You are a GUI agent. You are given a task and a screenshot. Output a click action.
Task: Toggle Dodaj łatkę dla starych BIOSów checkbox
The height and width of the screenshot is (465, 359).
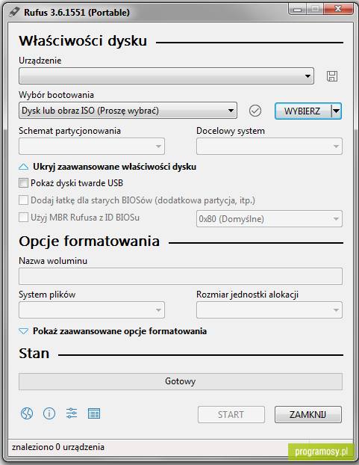tap(23, 200)
